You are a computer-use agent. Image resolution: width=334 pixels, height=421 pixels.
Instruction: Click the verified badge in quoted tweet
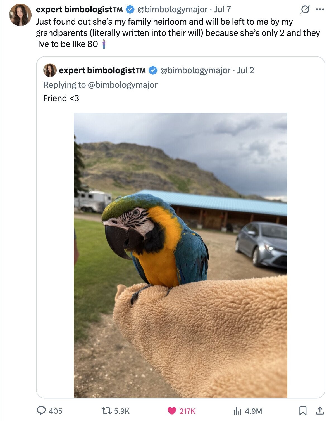153,70
